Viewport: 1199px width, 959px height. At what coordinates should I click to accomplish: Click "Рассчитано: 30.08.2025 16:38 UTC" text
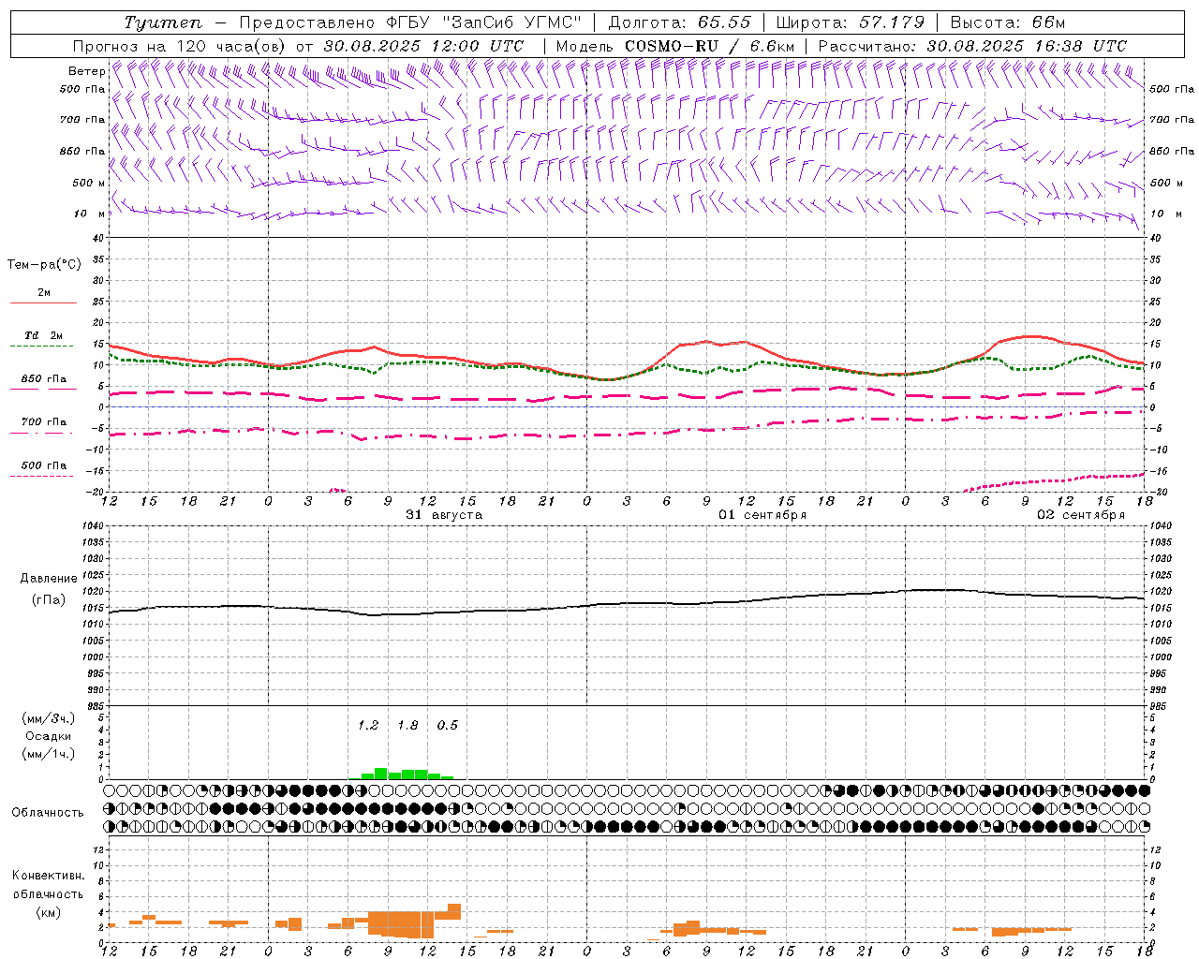[x=972, y=46]
